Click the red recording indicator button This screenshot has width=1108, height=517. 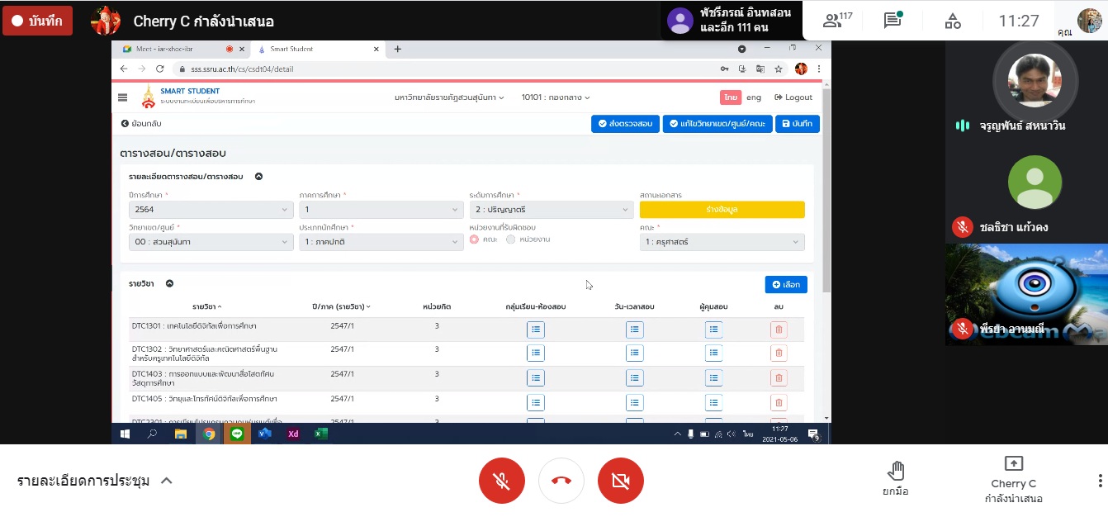tap(37, 21)
